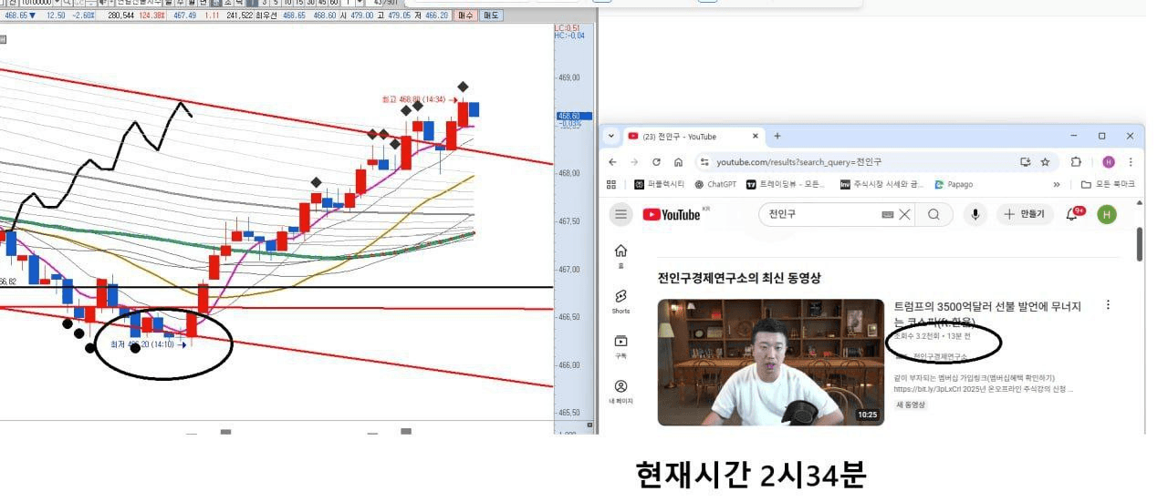Open Subscriptions in YouTube sidebar

tap(621, 346)
